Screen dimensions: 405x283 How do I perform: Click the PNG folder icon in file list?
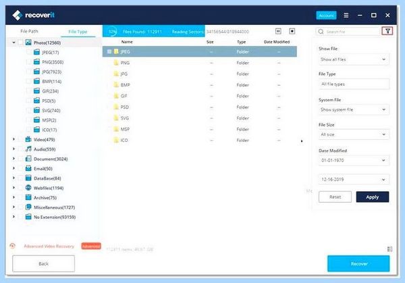click(x=116, y=63)
